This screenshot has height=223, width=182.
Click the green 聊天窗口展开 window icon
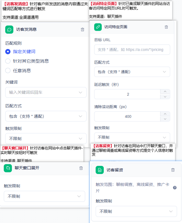pyautogui.click(x=8, y=168)
